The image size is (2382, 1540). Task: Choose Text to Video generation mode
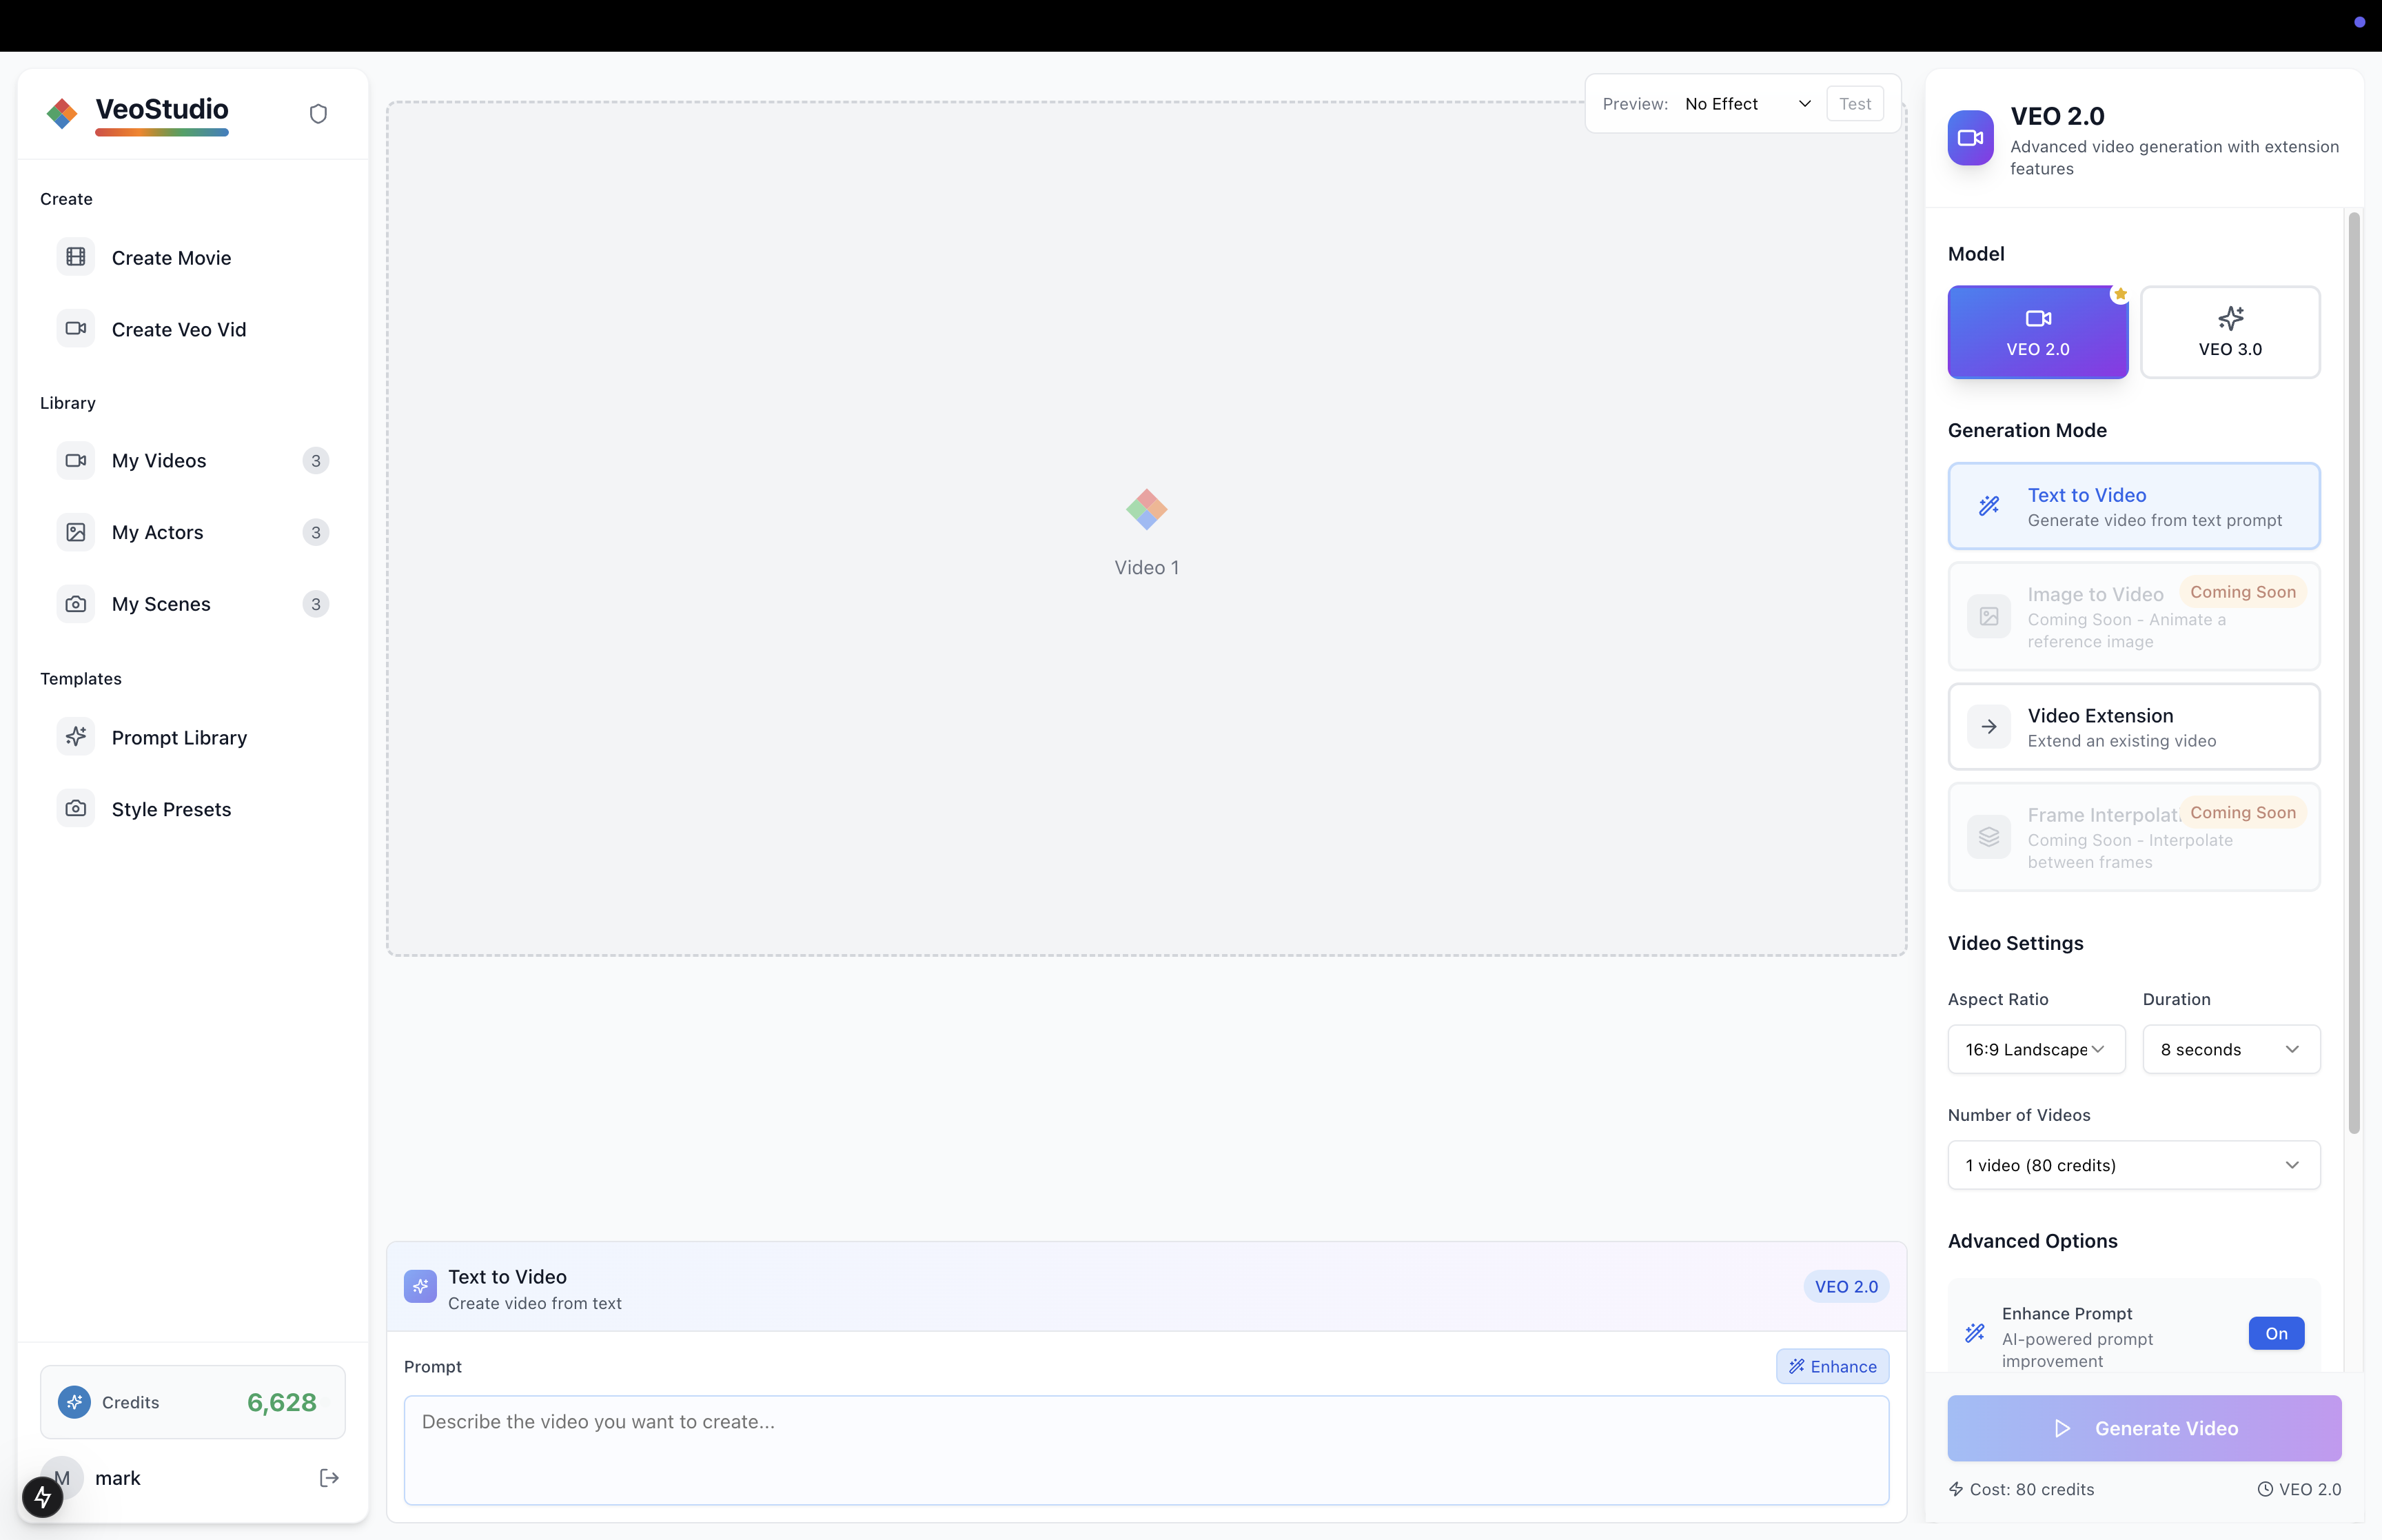click(x=2133, y=506)
